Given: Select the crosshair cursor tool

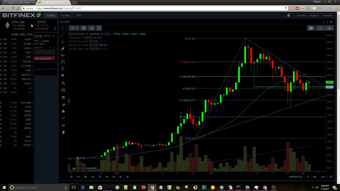Looking at the screenshot, I should (63, 28).
